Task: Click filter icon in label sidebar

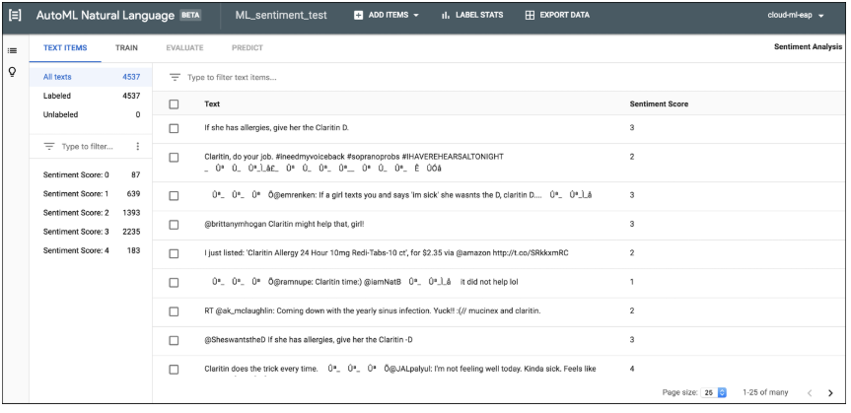Action: click(49, 147)
